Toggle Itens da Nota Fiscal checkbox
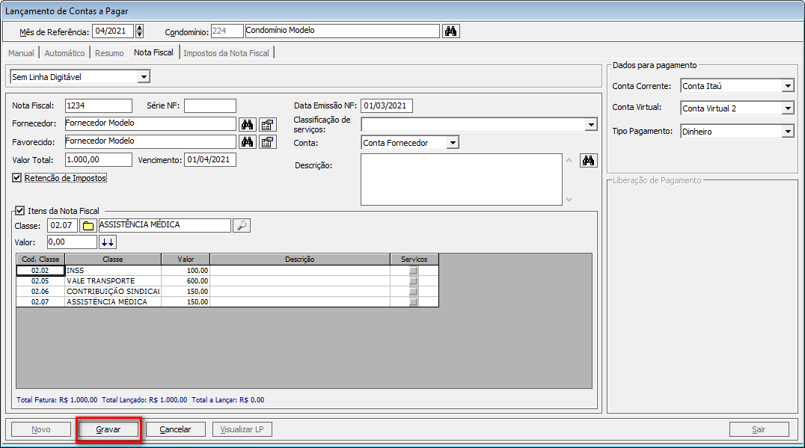Screen dimensions: 805x448 [x=20, y=211]
